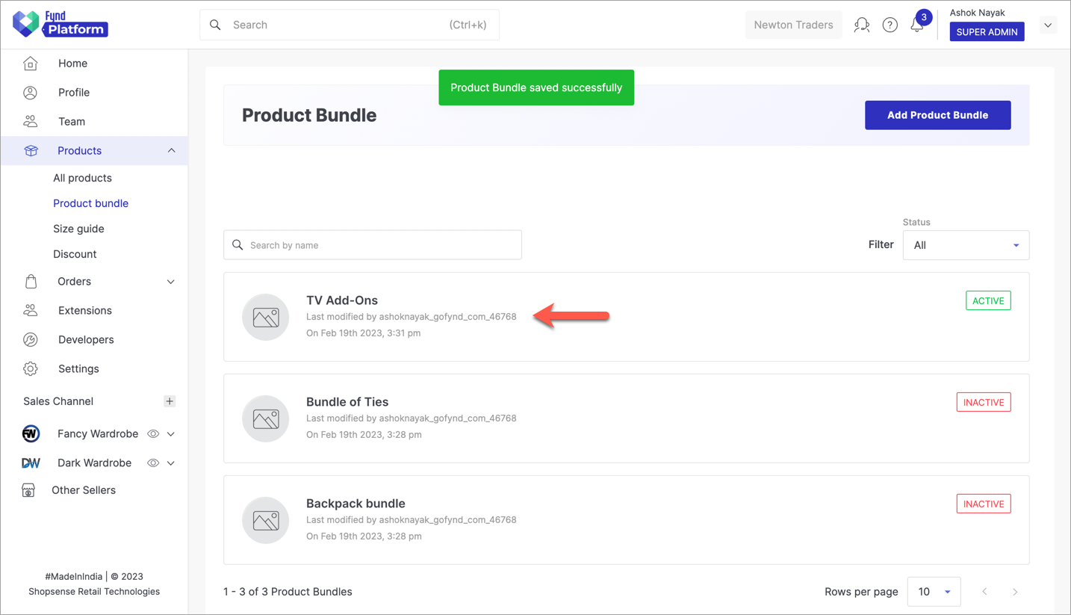Open the help question mark icon
Image resolution: width=1071 pixels, height=615 pixels.
(x=890, y=25)
